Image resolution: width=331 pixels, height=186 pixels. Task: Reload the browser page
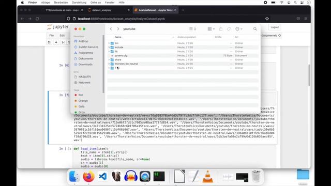point(37,19)
